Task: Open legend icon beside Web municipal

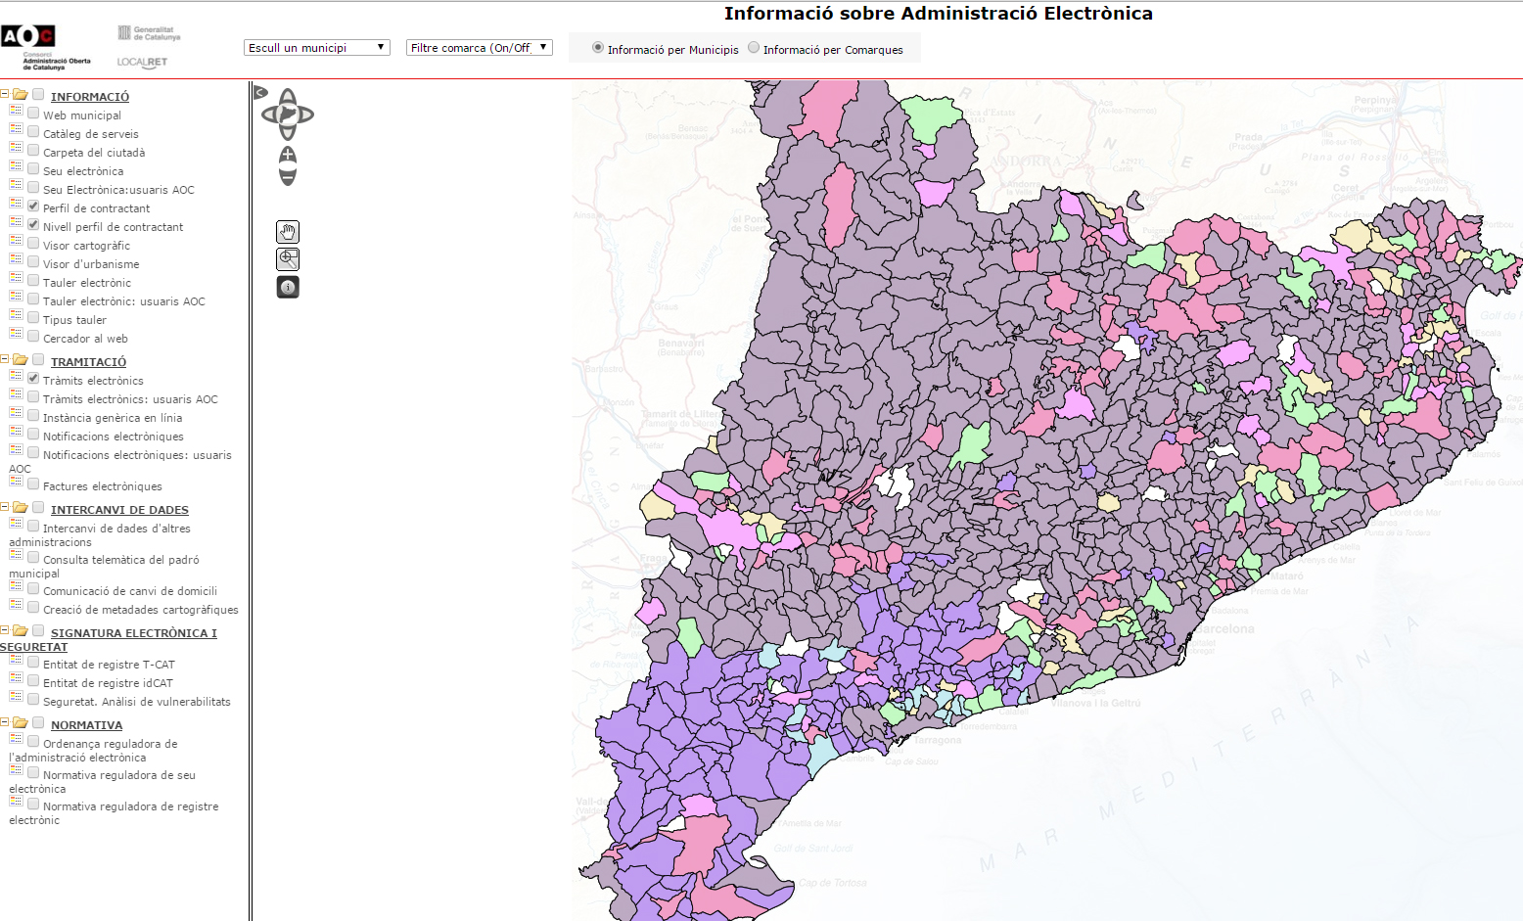Action: click(x=16, y=112)
